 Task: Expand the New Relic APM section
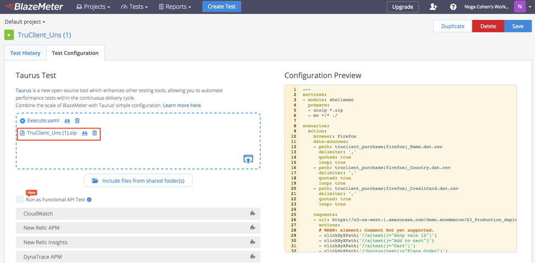(138, 228)
